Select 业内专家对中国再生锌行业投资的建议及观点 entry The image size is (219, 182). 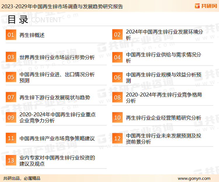pyautogui.click(x=57, y=161)
